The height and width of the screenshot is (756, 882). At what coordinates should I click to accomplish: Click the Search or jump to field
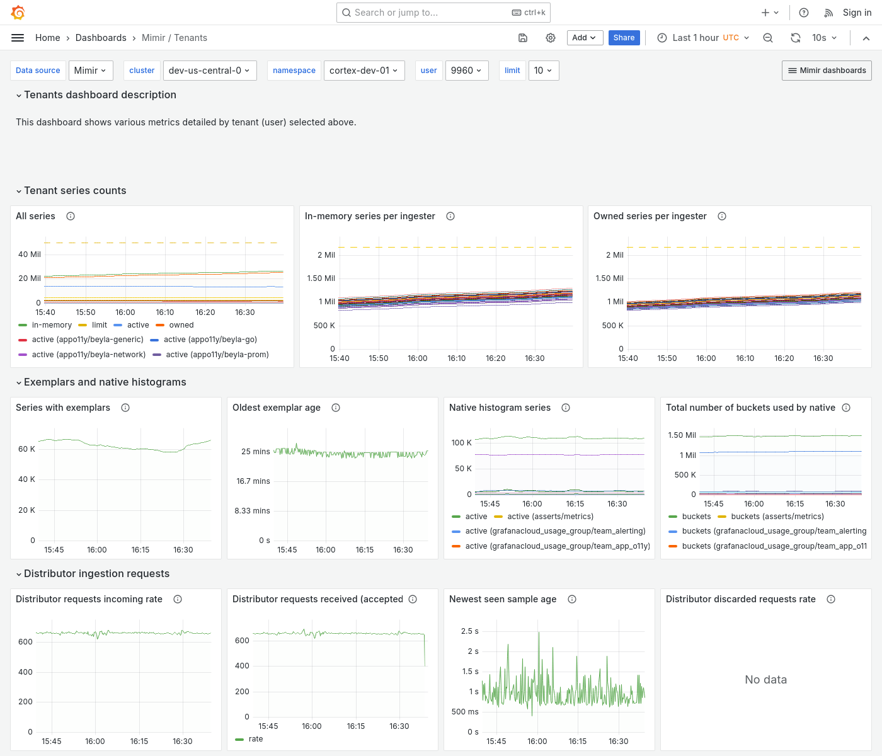441,13
